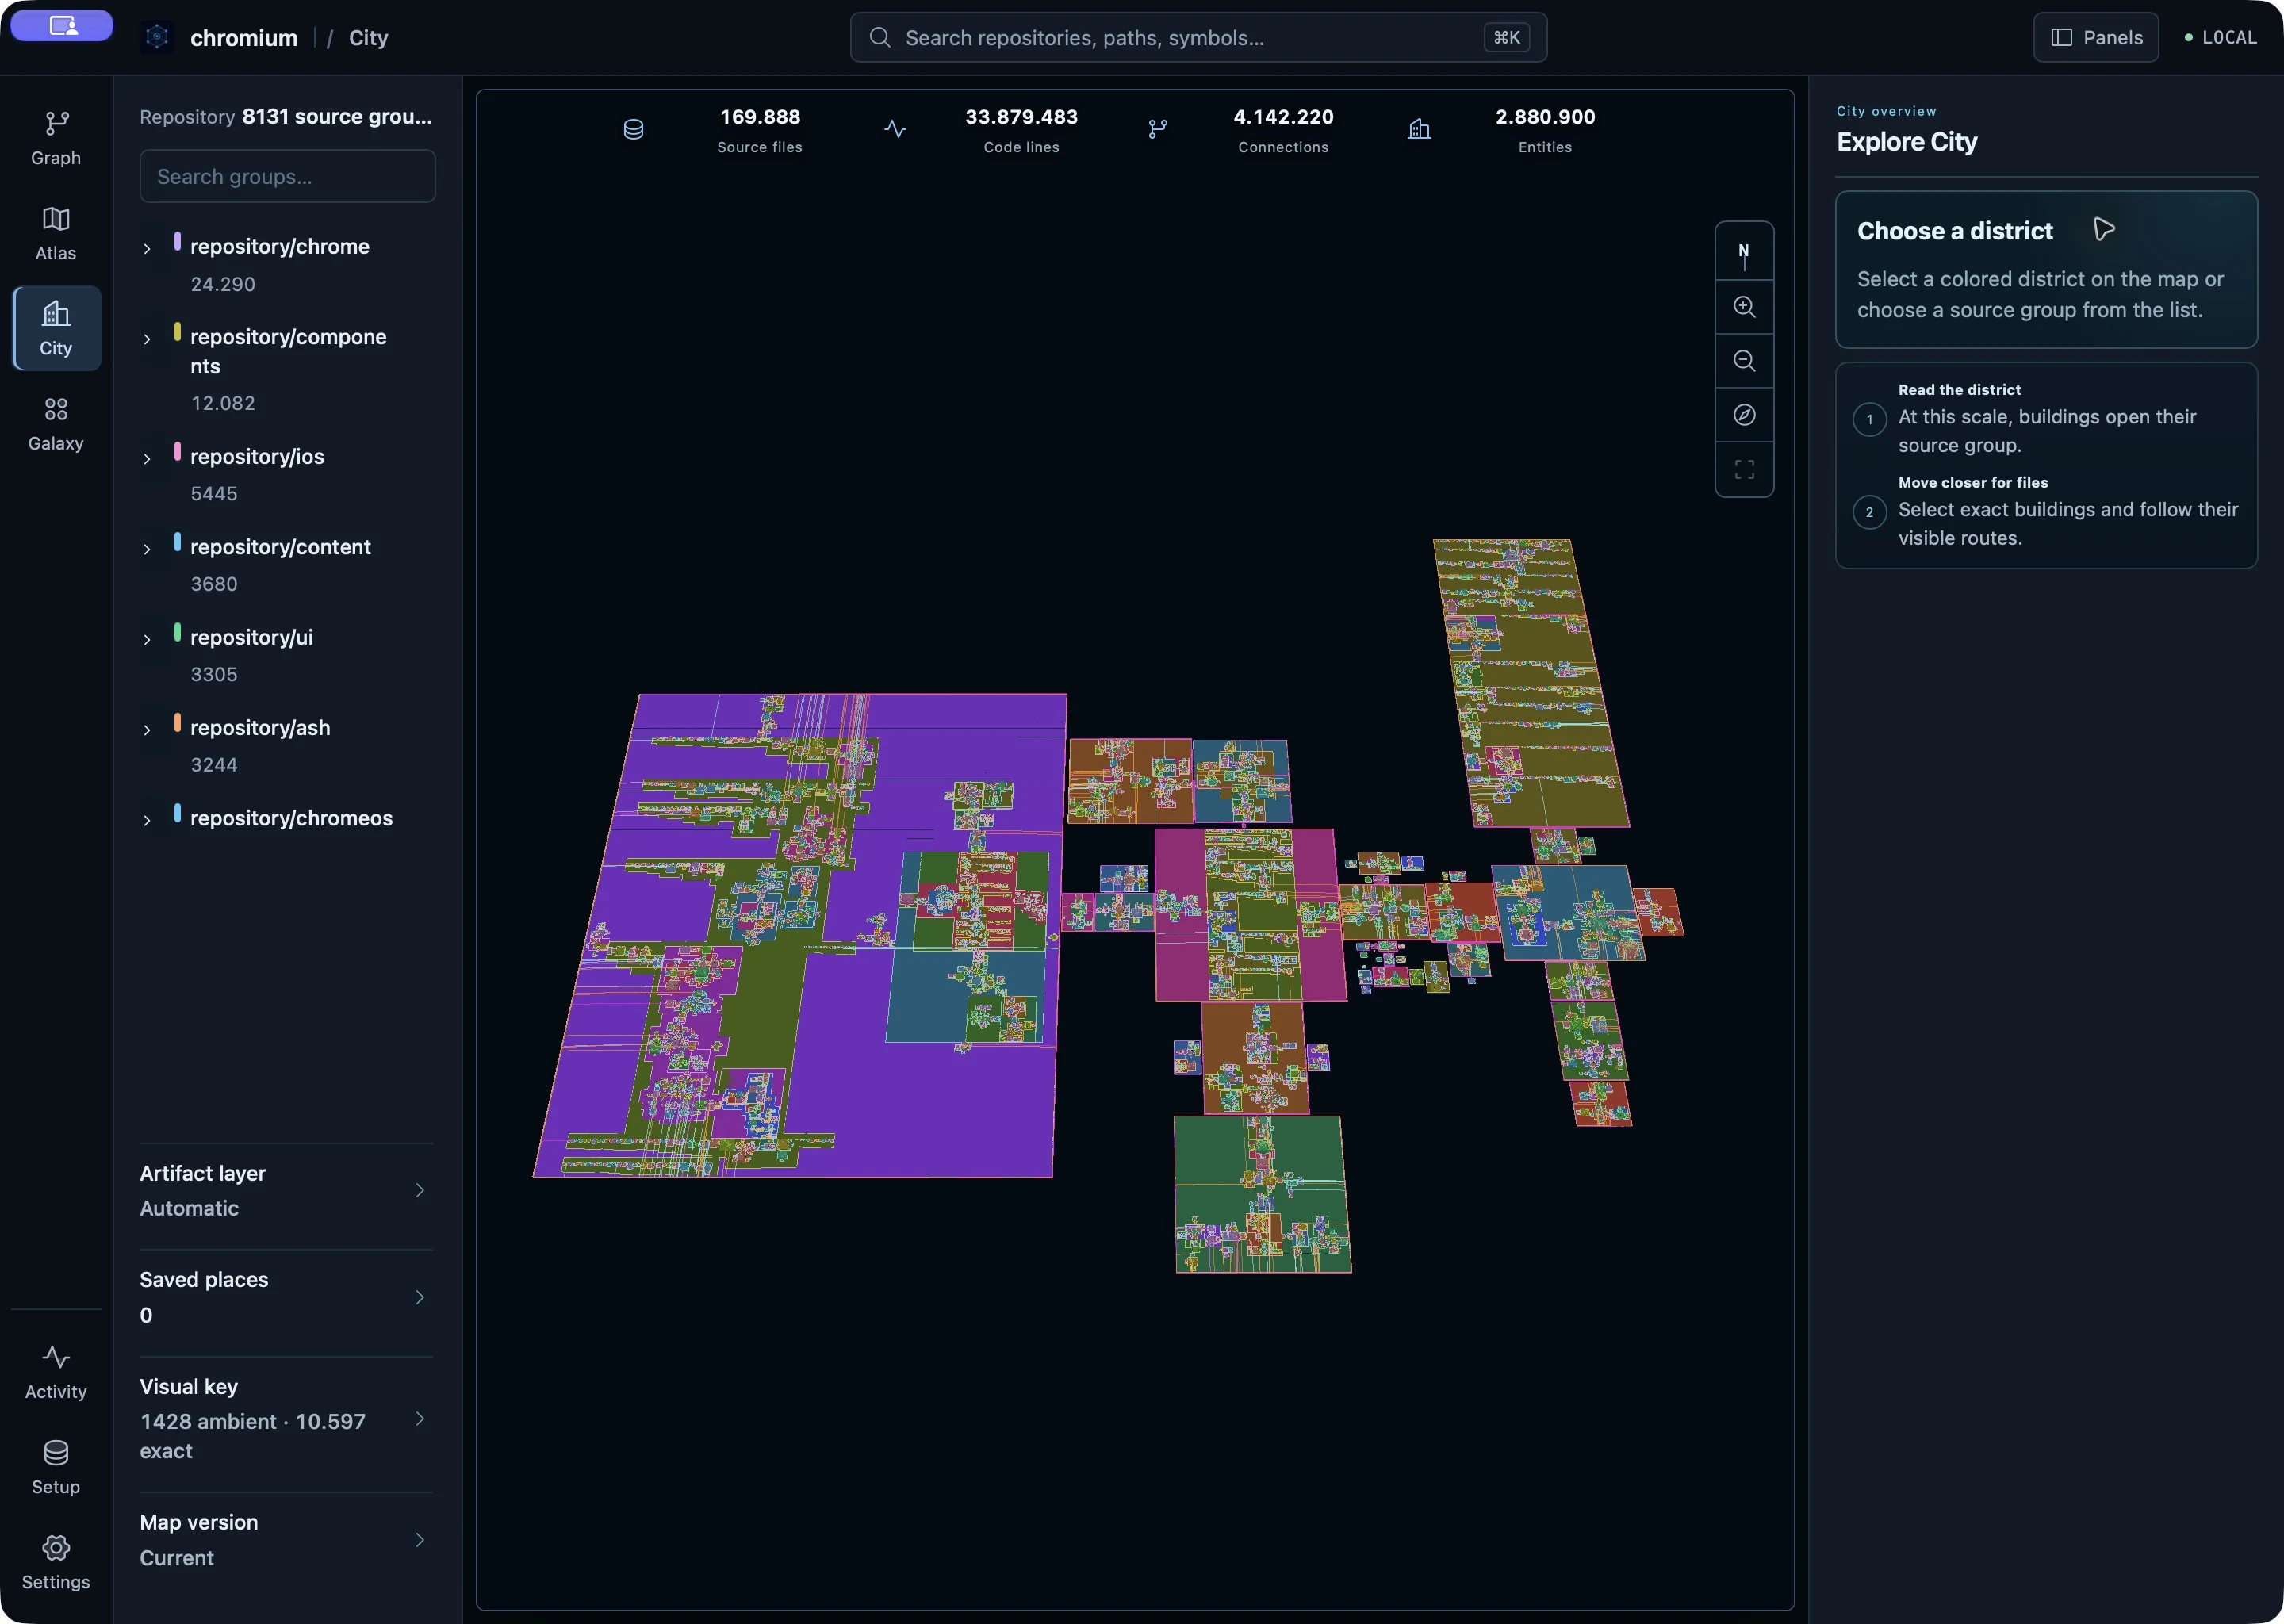
Task: Select the City view icon
Action: (x=56, y=314)
